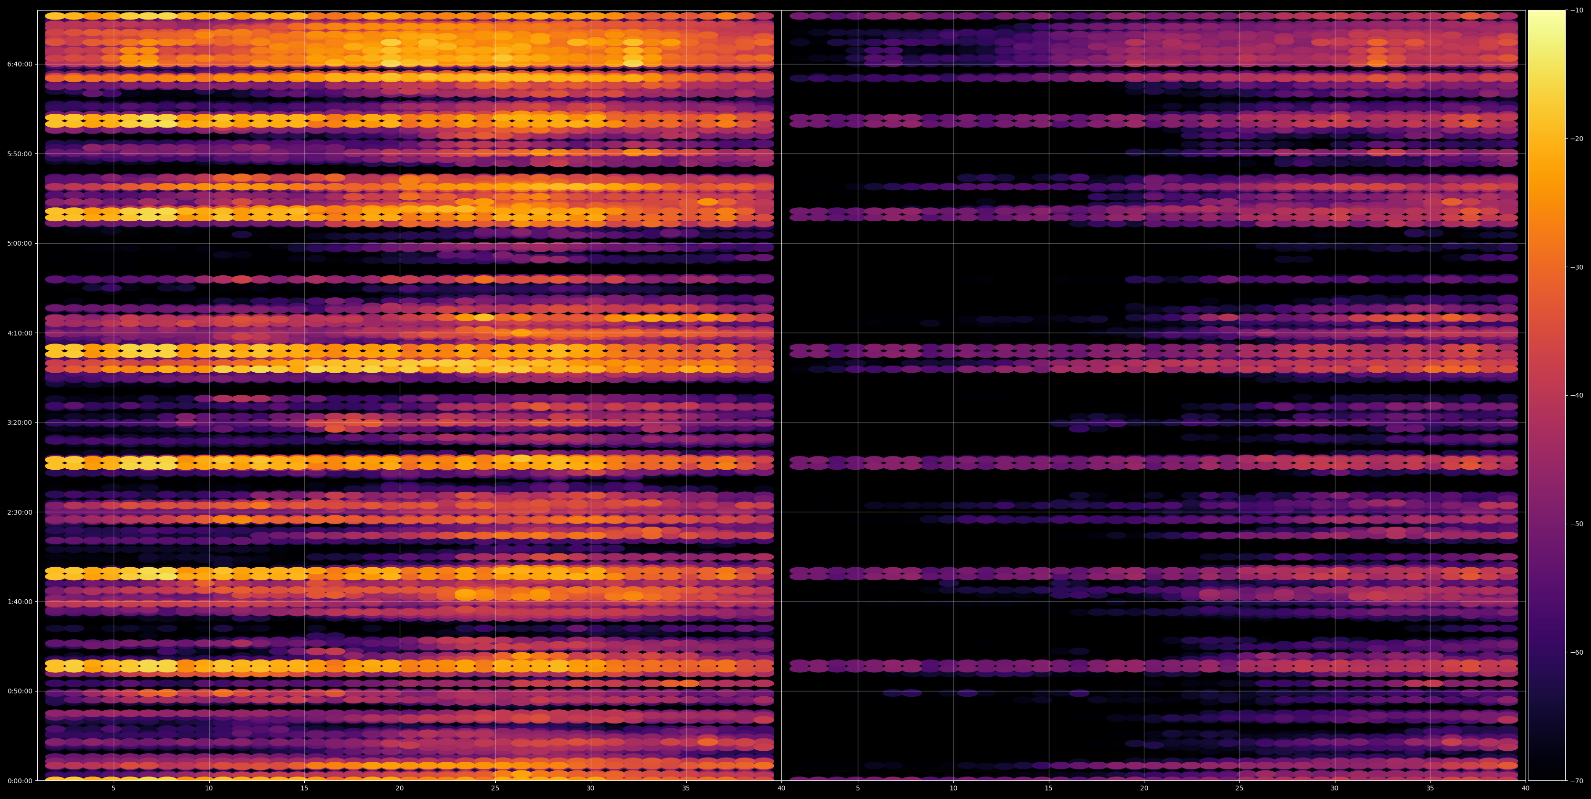This screenshot has height=799, width=1591.
Task: Click x-axis label 15 of the right heatmap
Action: tap(1048, 788)
